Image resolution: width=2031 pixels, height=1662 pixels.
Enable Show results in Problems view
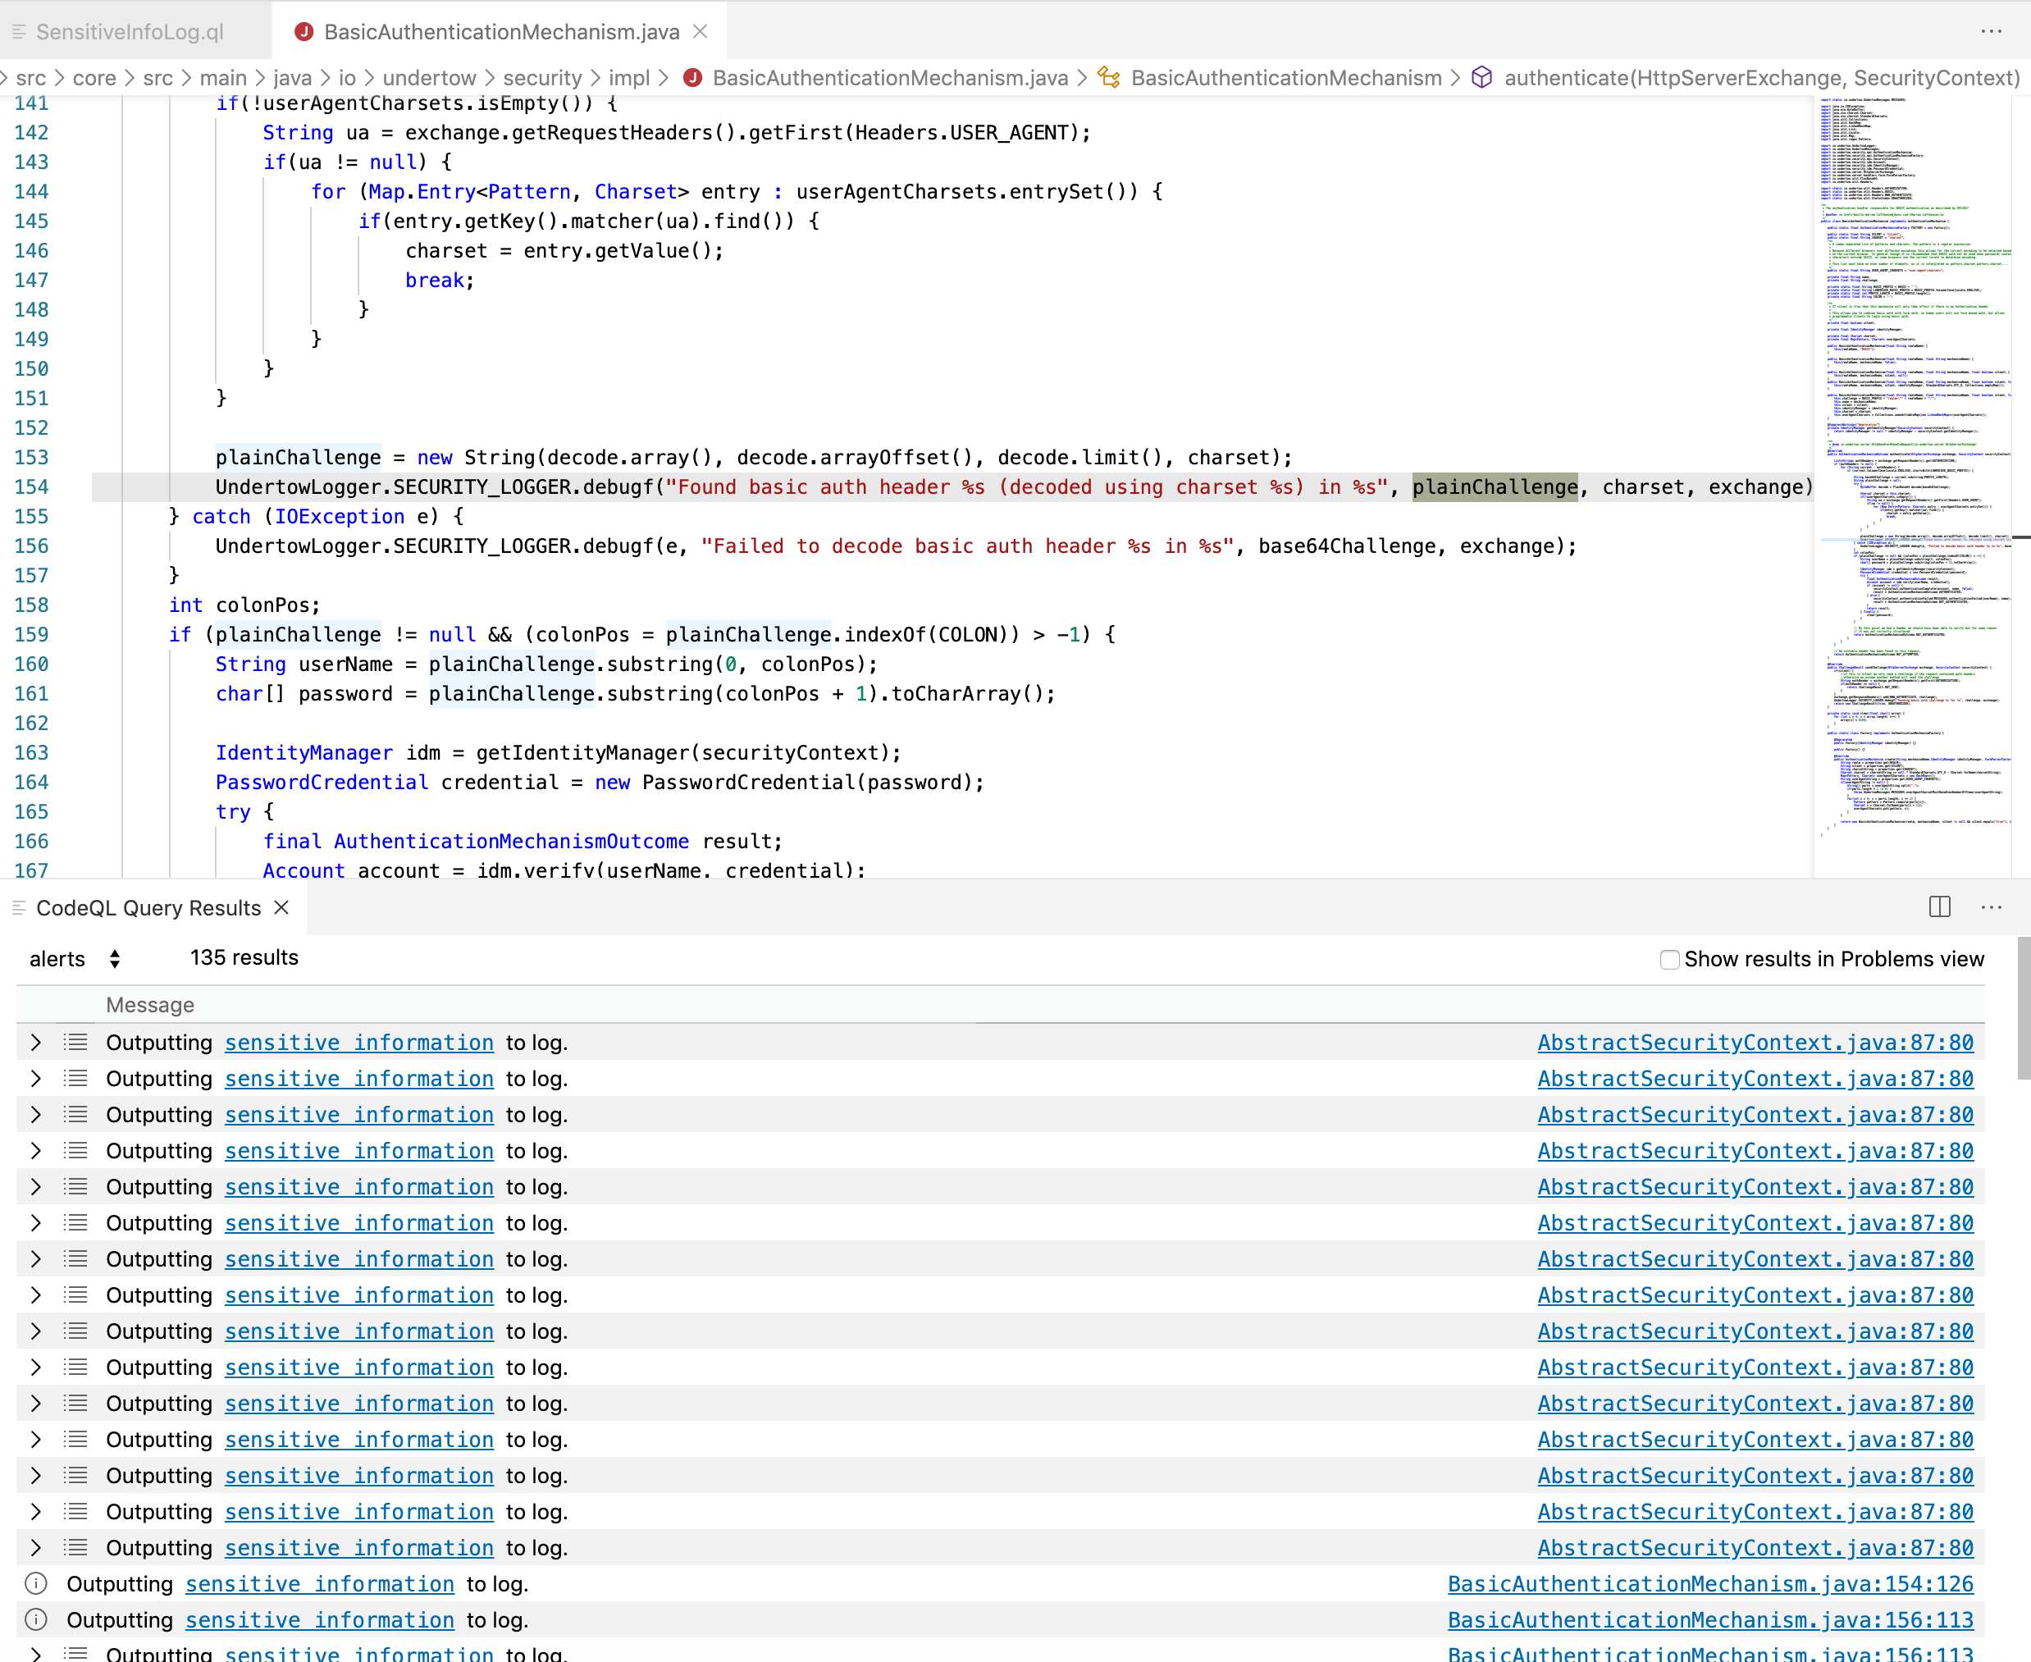pyautogui.click(x=1669, y=958)
